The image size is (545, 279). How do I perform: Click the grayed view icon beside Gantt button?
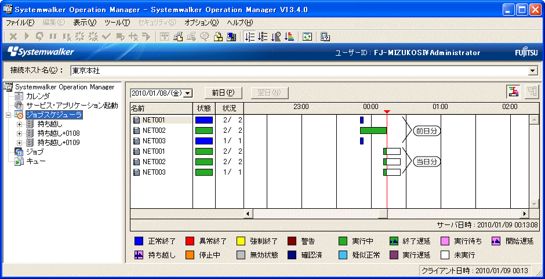[x=532, y=92]
